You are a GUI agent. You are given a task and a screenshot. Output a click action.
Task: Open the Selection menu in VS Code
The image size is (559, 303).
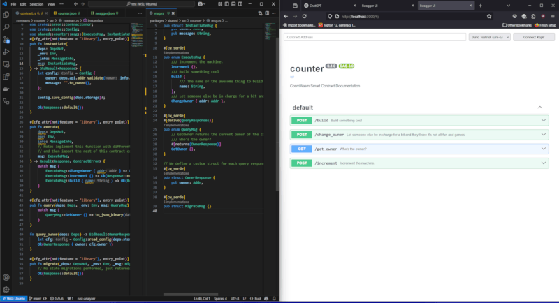36,4
